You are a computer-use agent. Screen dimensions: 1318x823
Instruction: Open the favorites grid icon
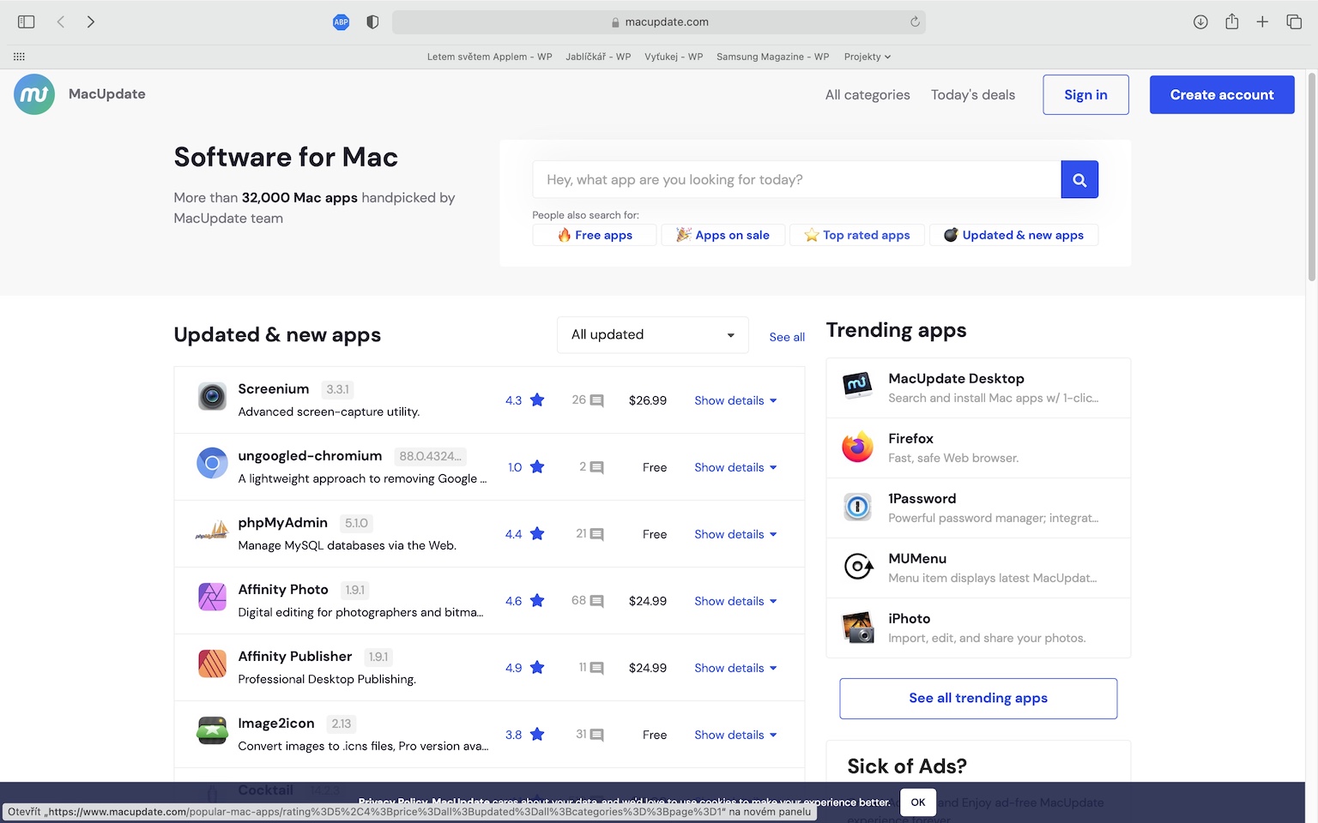tap(19, 57)
